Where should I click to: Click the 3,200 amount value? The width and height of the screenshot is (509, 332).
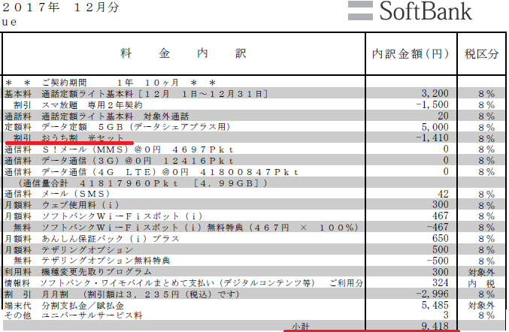(435, 93)
